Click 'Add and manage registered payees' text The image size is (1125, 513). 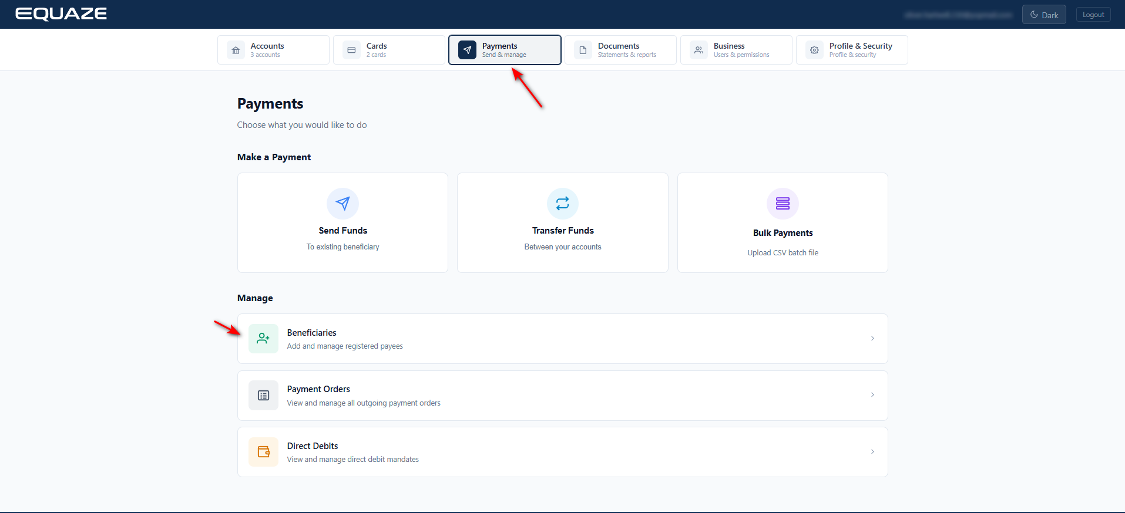[x=345, y=346]
